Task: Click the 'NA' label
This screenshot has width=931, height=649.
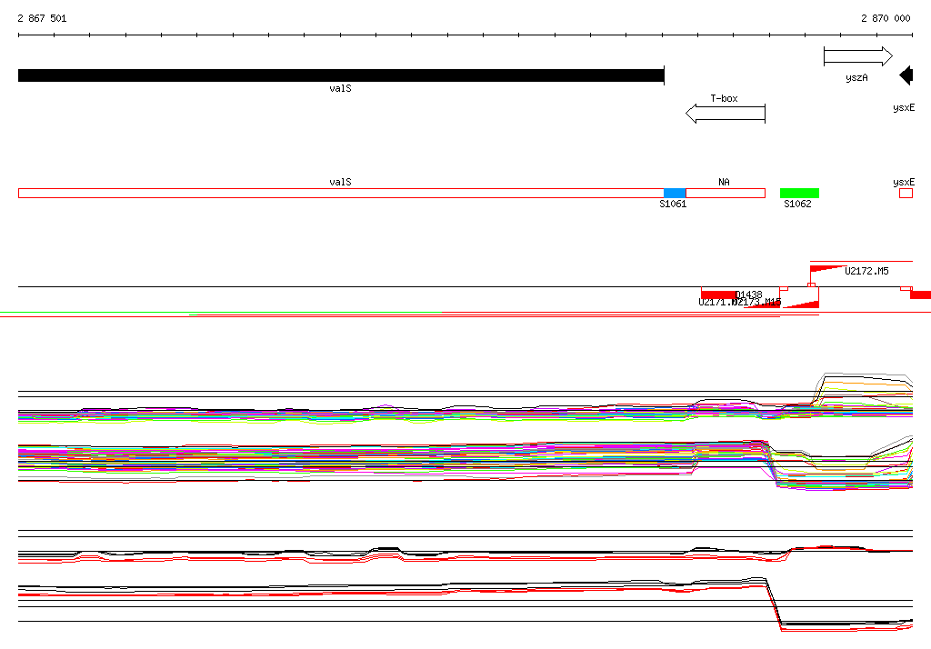Action: tap(724, 182)
